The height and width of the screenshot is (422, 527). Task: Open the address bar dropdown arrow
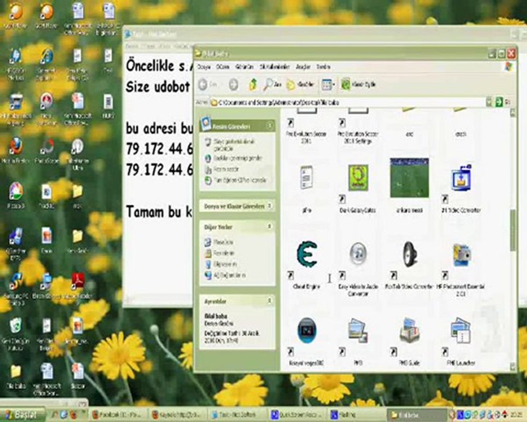[x=489, y=102]
